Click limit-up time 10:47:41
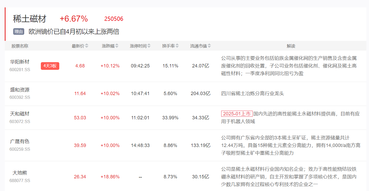The width and height of the screenshot is (369, 191). point(140,94)
